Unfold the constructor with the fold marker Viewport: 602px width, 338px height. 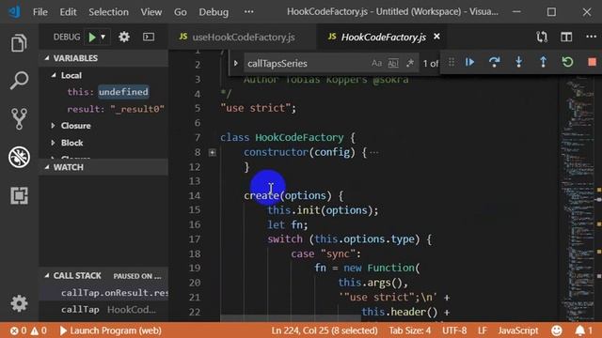[213, 152]
